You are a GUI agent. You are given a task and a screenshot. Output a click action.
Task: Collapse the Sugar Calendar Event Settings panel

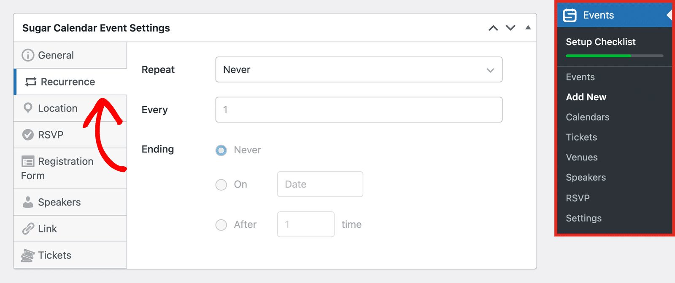click(528, 28)
